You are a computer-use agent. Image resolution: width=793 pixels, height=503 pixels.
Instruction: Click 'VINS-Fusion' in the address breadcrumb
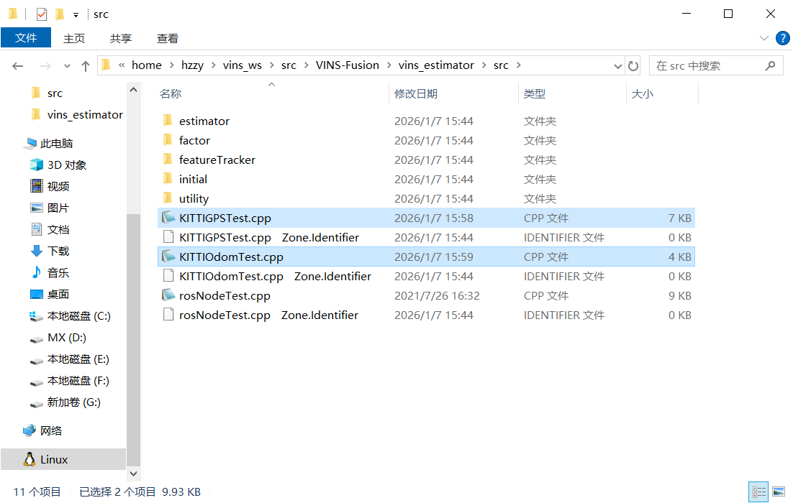348,65
